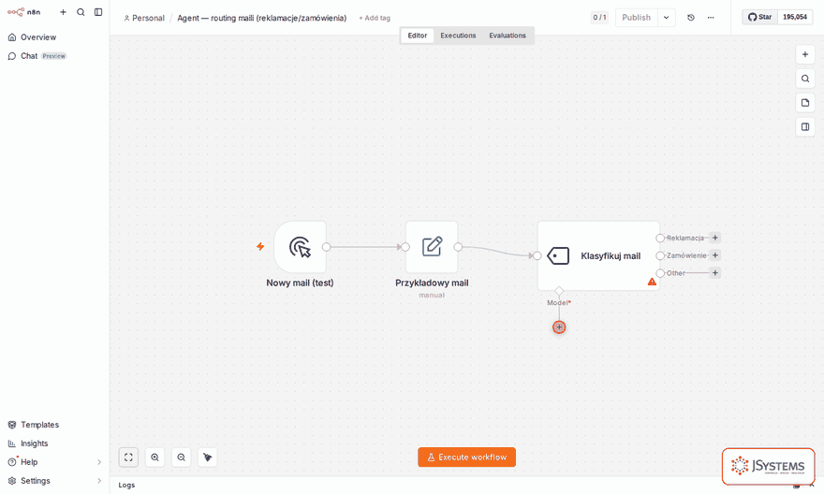Add a sticky note to canvas
Screen dimensions: 824x494
click(x=805, y=103)
